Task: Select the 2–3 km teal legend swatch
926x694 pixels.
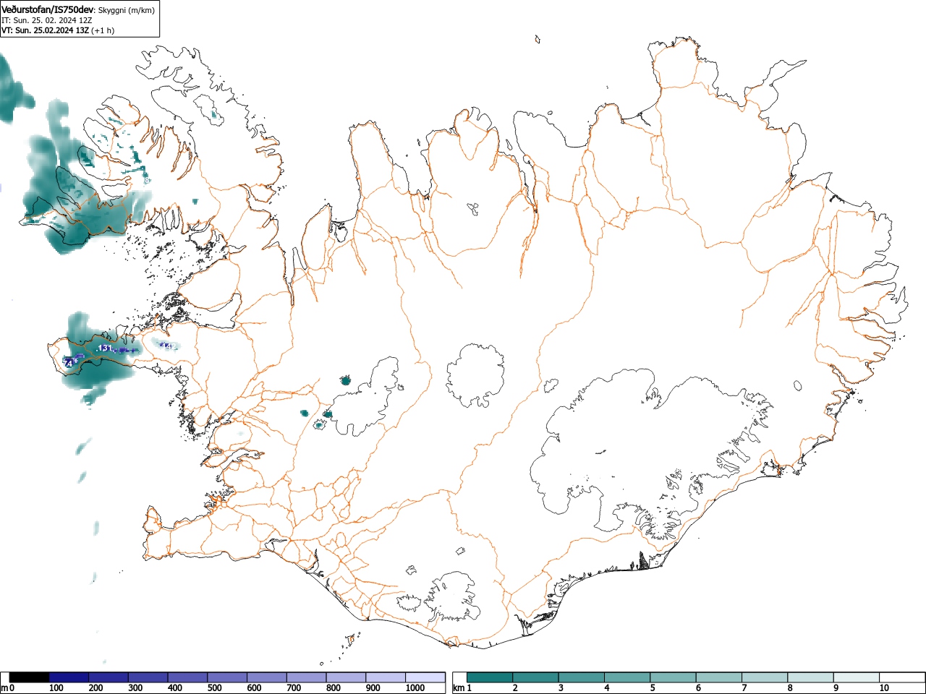Action: click(537, 677)
